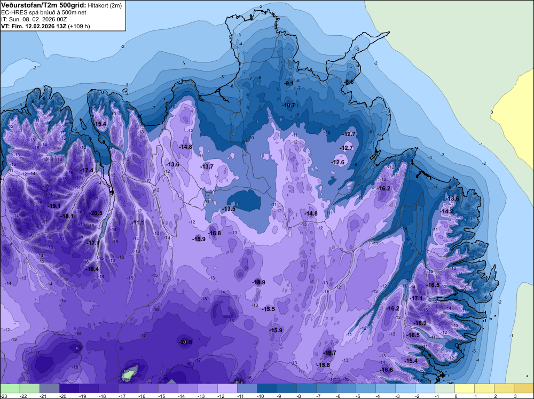Click the -20 label in the legend scale
This screenshot has width=534, height=399.
[62, 396]
